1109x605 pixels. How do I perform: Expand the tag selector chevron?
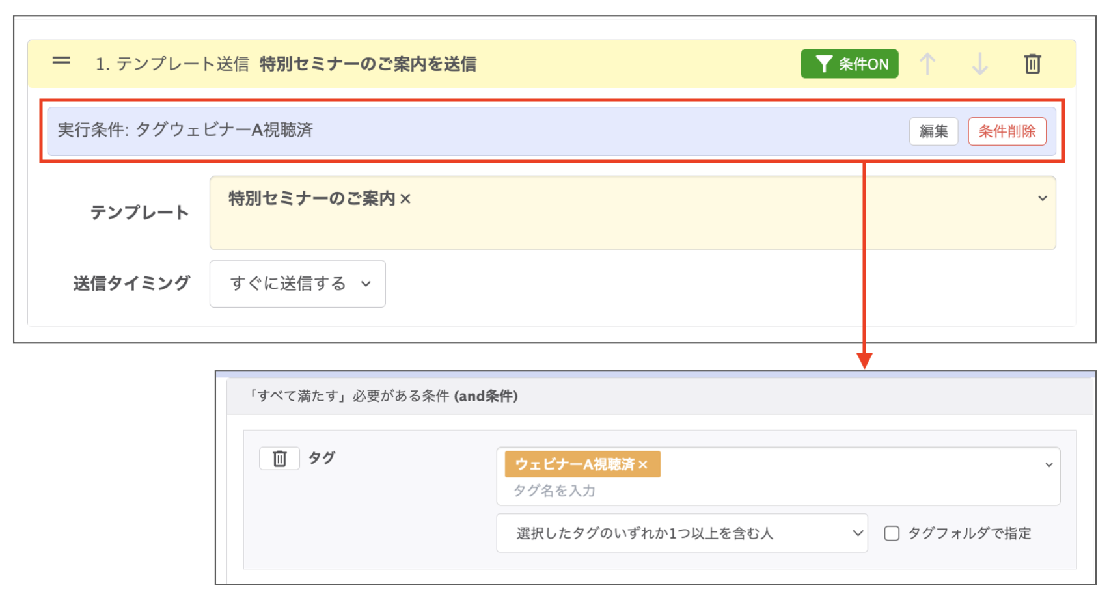coord(1048,464)
